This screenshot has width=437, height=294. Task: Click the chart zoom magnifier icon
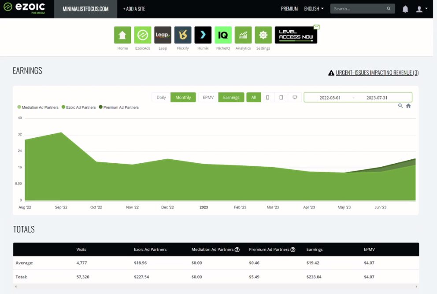click(400, 106)
